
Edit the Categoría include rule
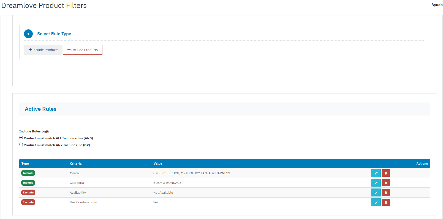click(376, 183)
